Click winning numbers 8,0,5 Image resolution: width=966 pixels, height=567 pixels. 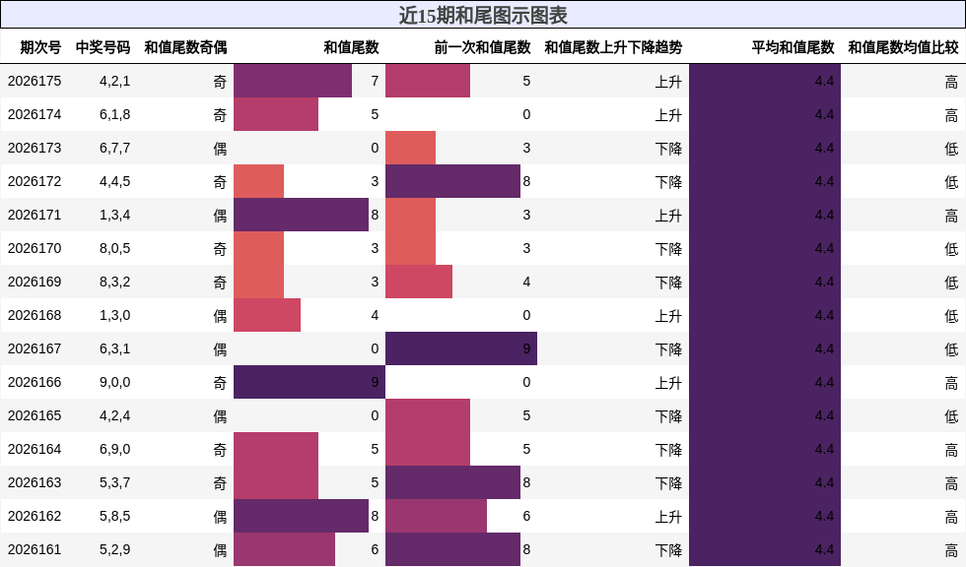point(114,248)
